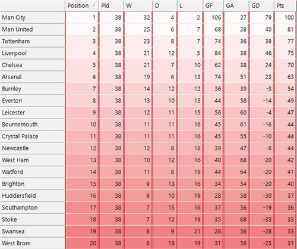
Task: Click the D column header
Action: tap(165, 5)
